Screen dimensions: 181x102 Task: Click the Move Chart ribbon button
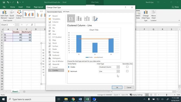pyautogui.click(x=153, y=14)
